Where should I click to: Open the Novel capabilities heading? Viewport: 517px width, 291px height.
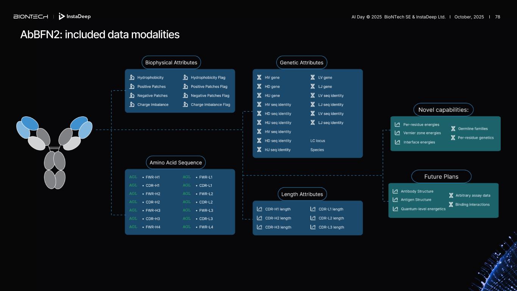point(443,110)
